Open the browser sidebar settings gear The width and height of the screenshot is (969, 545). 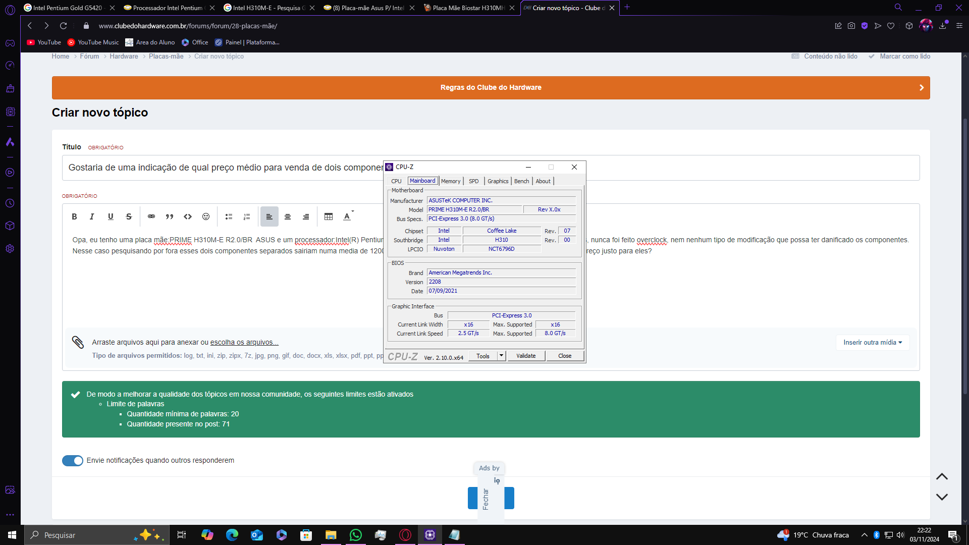[10, 249]
